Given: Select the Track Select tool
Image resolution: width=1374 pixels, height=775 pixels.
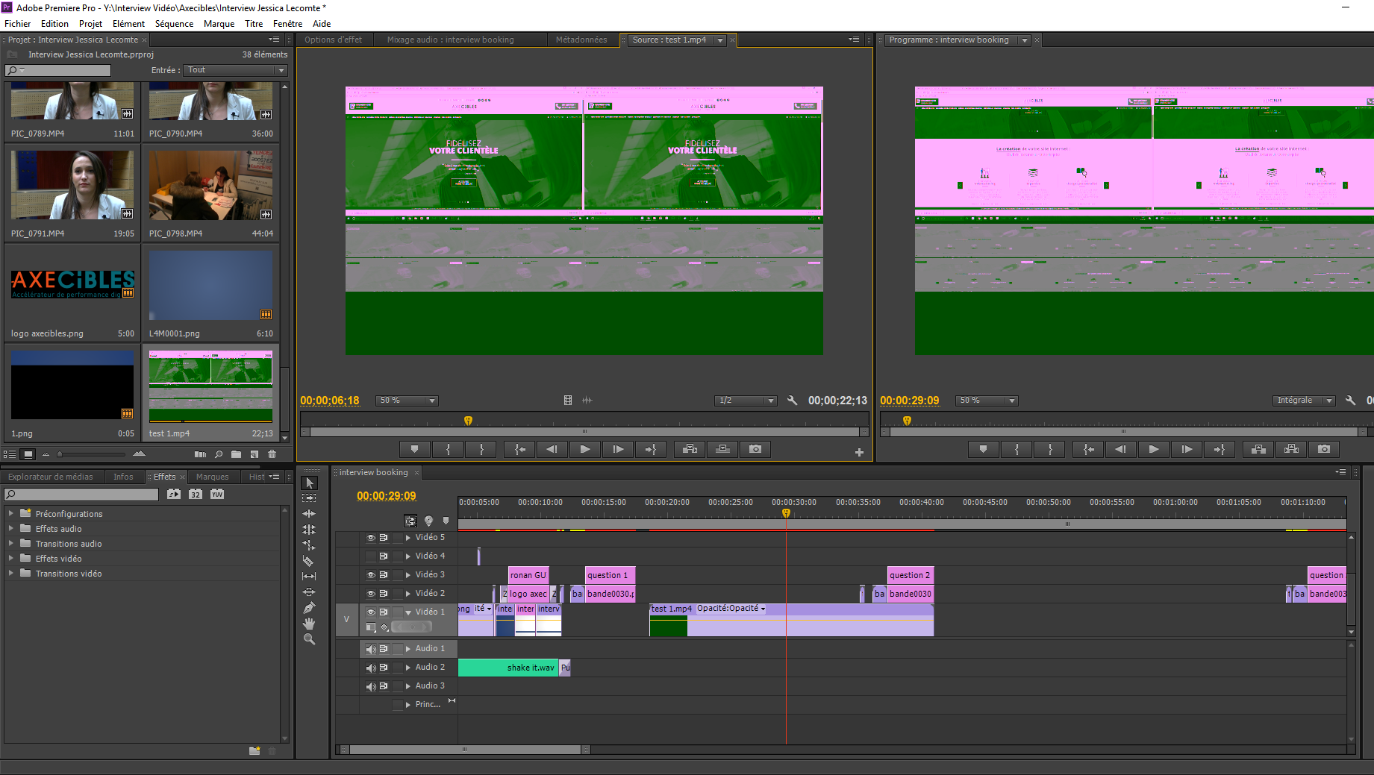Looking at the screenshot, I should pyautogui.click(x=309, y=498).
